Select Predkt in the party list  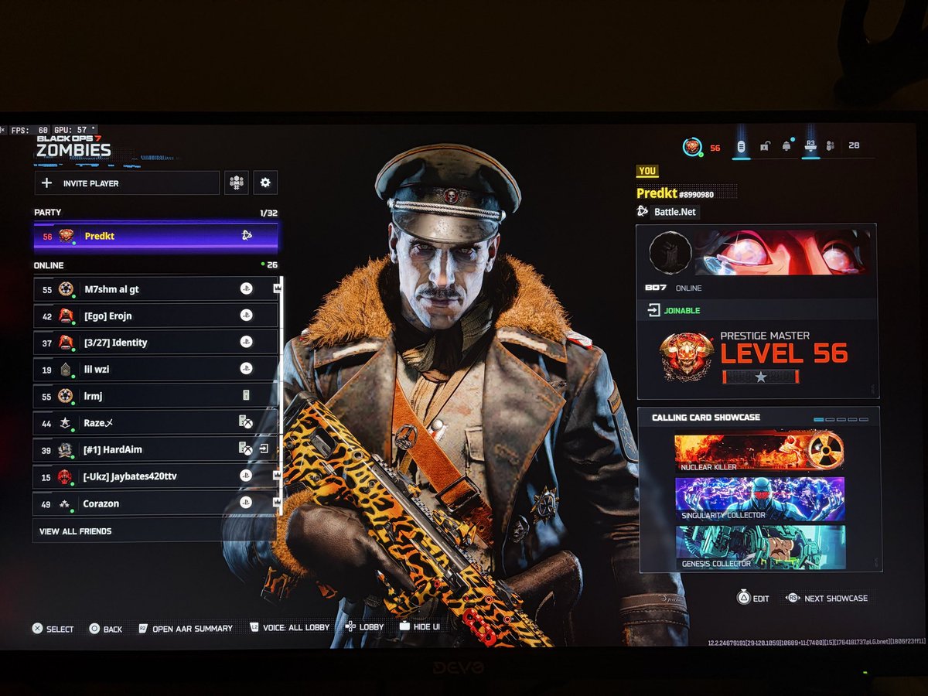[x=155, y=236]
